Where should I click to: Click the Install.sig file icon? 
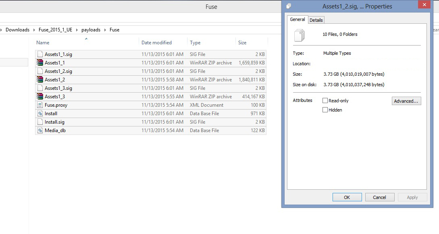pos(40,122)
